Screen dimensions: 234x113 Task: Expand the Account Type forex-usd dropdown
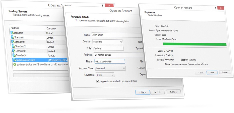pos(109,68)
